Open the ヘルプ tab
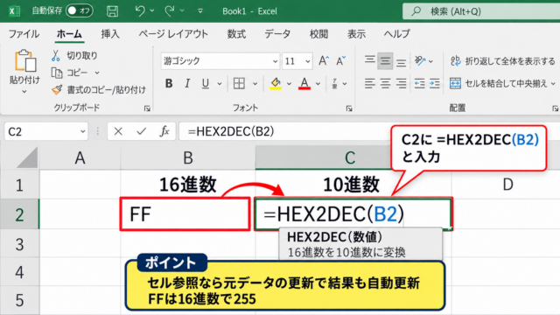The image size is (560, 315). click(x=396, y=34)
